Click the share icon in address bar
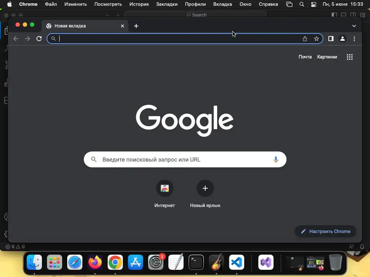Viewport: 370px width, 277px height. [305, 39]
